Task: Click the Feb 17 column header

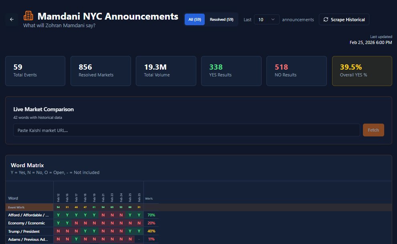Action: [x=76, y=198]
